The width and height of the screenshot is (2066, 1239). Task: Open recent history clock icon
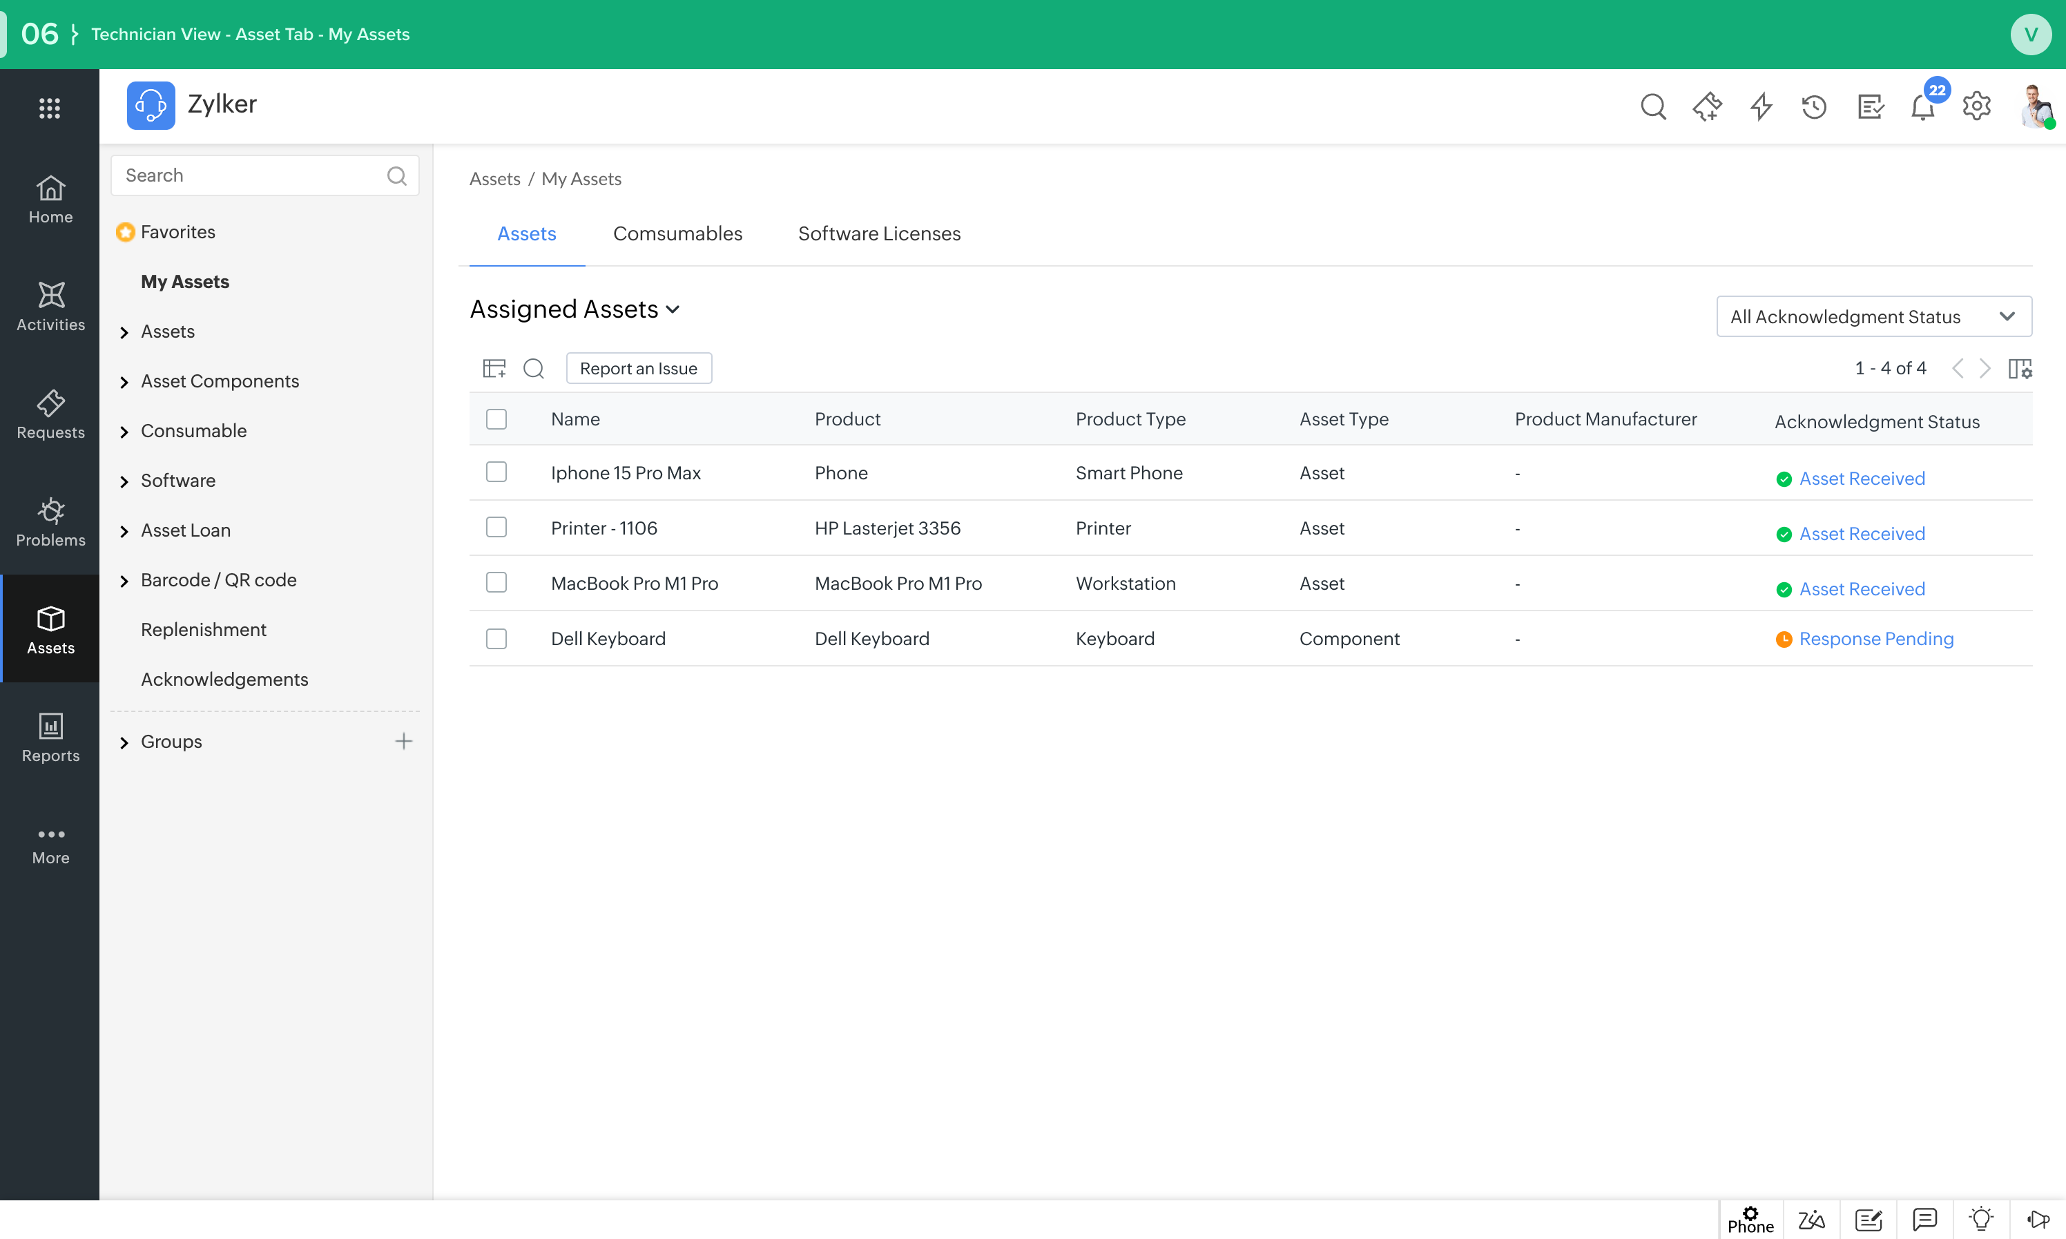(1814, 107)
